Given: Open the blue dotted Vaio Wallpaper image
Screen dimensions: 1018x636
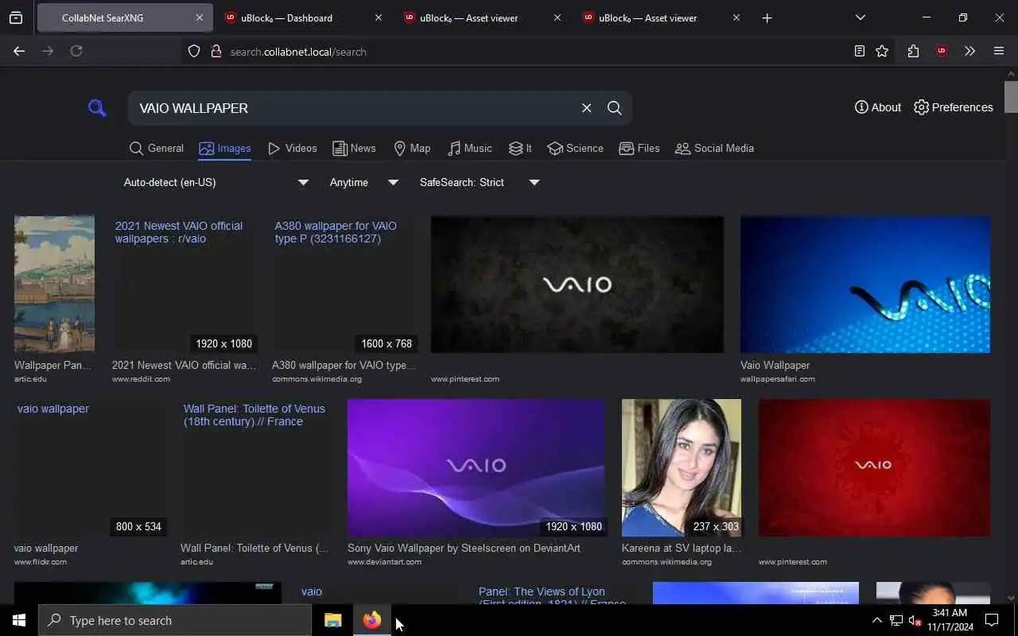Looking at the screenshot, I should (865, 284).
